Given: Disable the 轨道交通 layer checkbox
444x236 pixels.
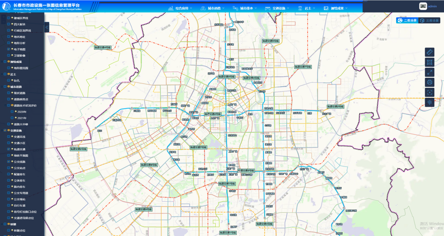Looking at the screenshot, I should click(x=9, y=149).
